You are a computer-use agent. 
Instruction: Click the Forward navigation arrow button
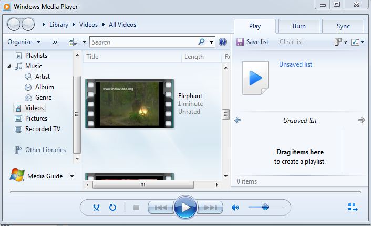[x=28, y=24]
